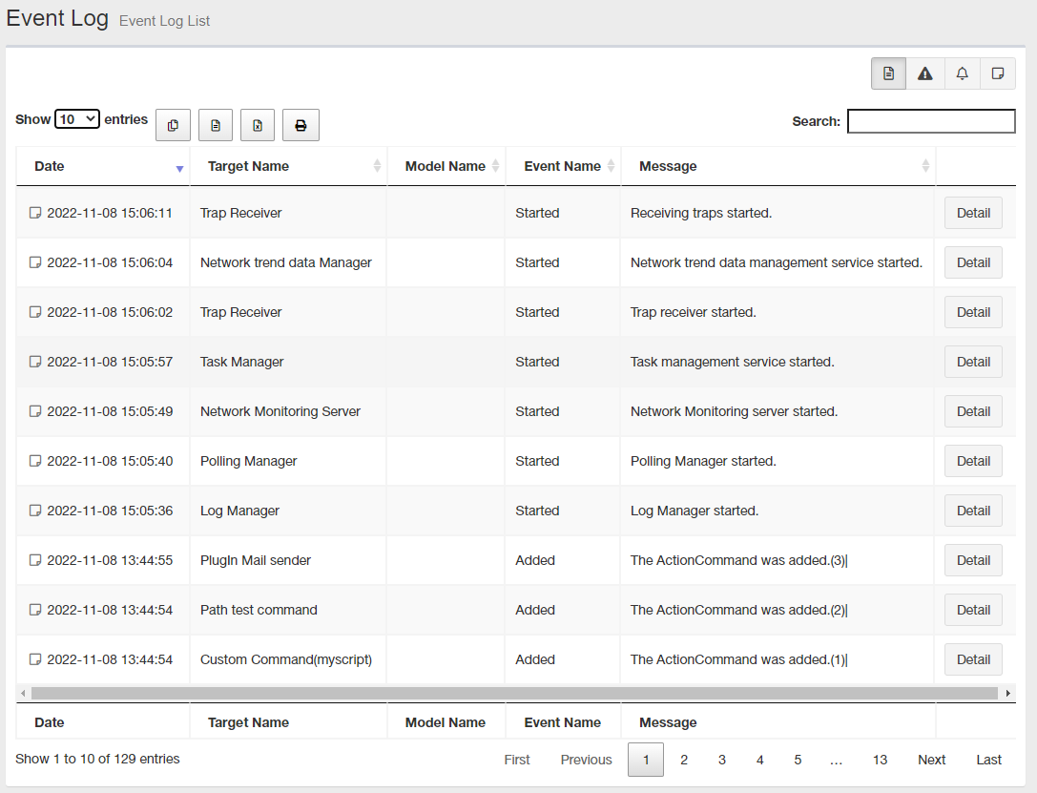Toggle the bell notification filter
Screen dimensions: 1037x793
(962, 73)
